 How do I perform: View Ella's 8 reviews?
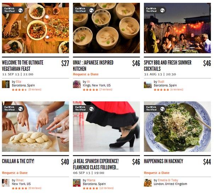[35, 90]
